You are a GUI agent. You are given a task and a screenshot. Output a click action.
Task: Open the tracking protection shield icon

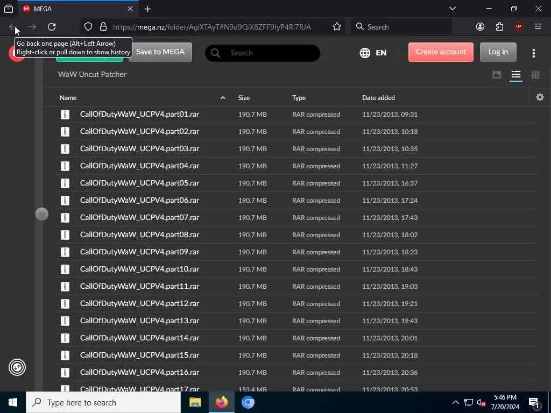[88, 27]
